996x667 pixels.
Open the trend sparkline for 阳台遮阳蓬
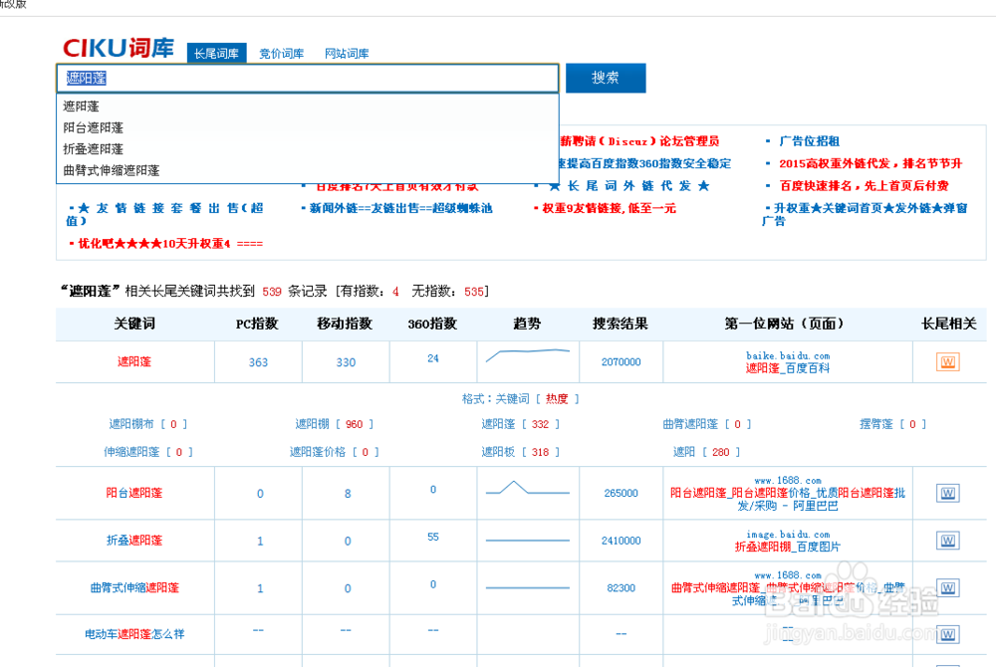tap(527, 490)
